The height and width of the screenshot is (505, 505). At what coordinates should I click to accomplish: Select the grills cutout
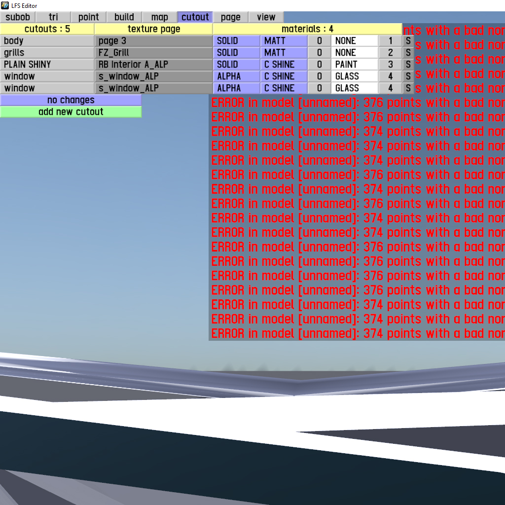point(47,53)
